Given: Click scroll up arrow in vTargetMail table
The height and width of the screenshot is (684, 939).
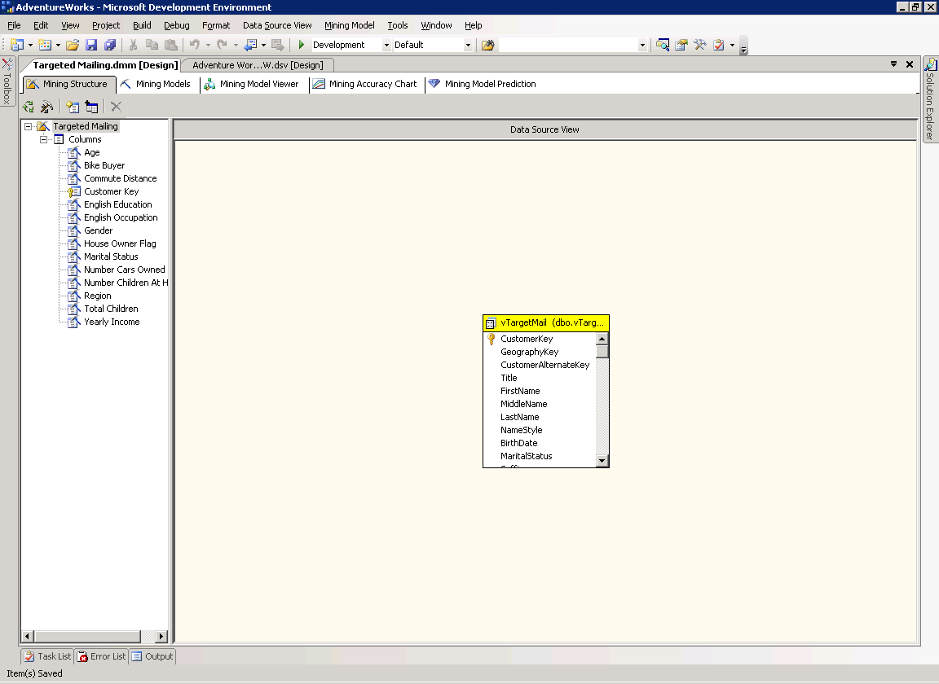Looking at the screenshot, I should [x=602, y=339].
